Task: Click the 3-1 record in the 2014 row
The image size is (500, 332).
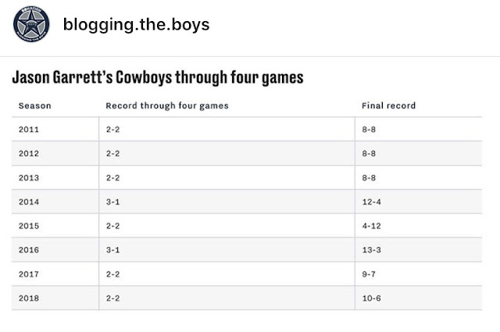Action: [113, 202]
